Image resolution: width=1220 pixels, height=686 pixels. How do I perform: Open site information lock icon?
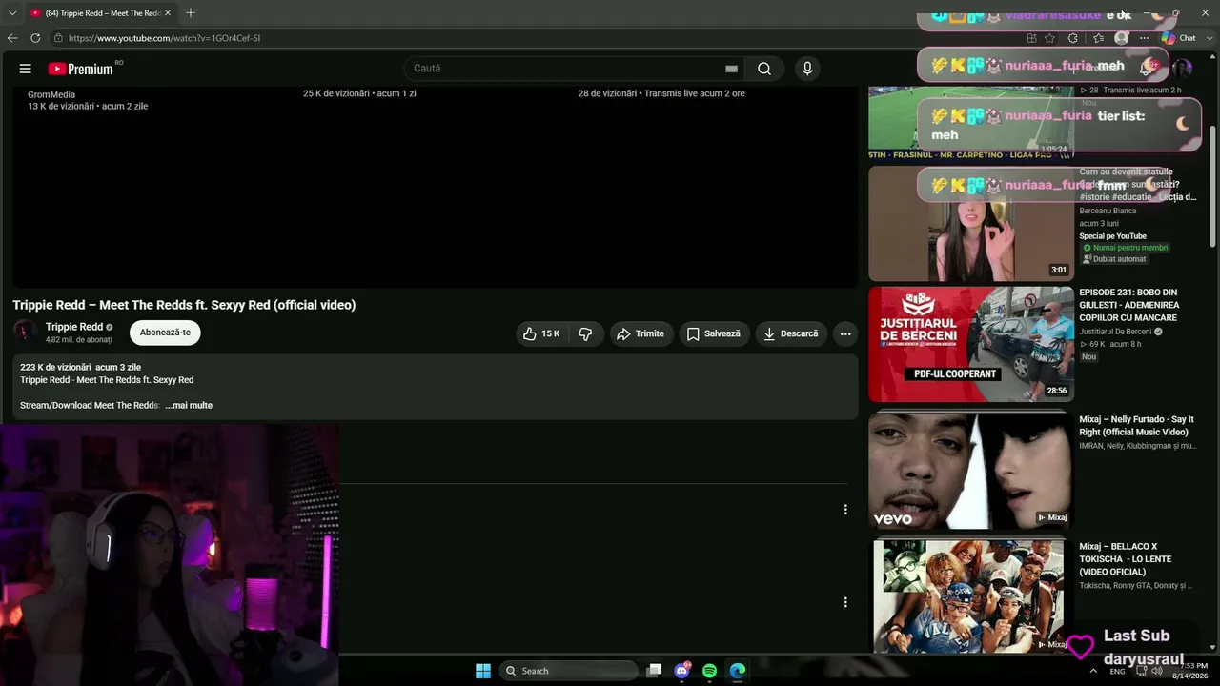click(x=58, y=38)
